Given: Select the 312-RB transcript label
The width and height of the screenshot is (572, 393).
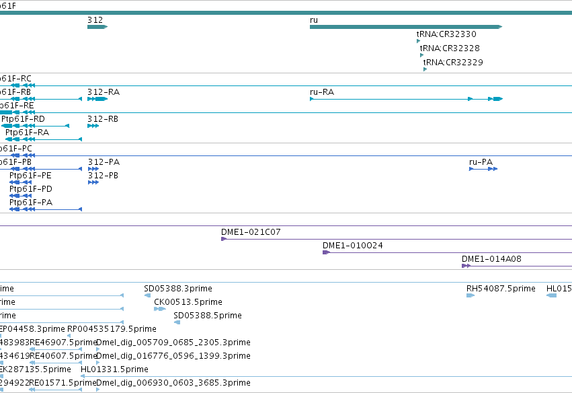Looking at the screenshot, I should coord(103,119).
